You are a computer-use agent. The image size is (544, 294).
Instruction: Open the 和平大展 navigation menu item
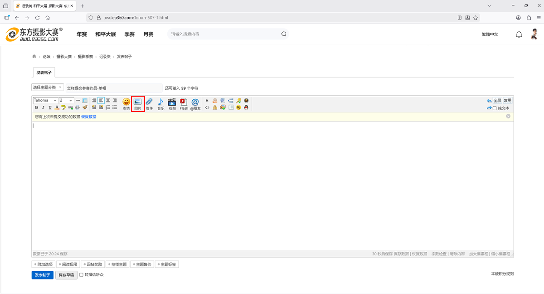click(106, 34)
